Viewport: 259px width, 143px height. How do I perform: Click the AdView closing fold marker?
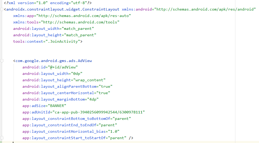click(2, 138)
